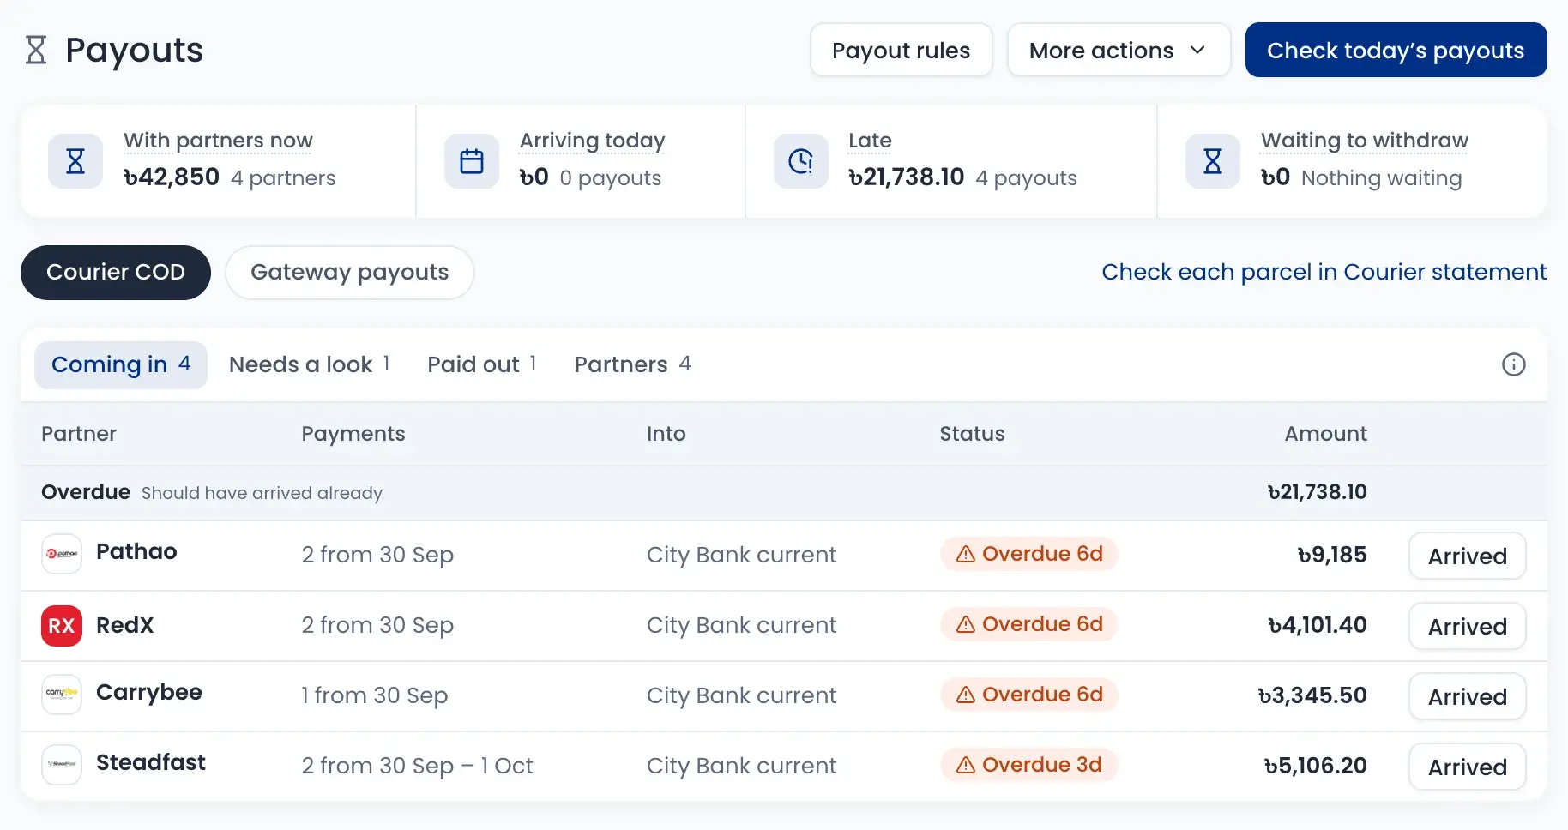Image resolution: width=1568 pixels, height=830 pixels.
Task: Click Check today's payouts button
Action: pos(1396,50)
